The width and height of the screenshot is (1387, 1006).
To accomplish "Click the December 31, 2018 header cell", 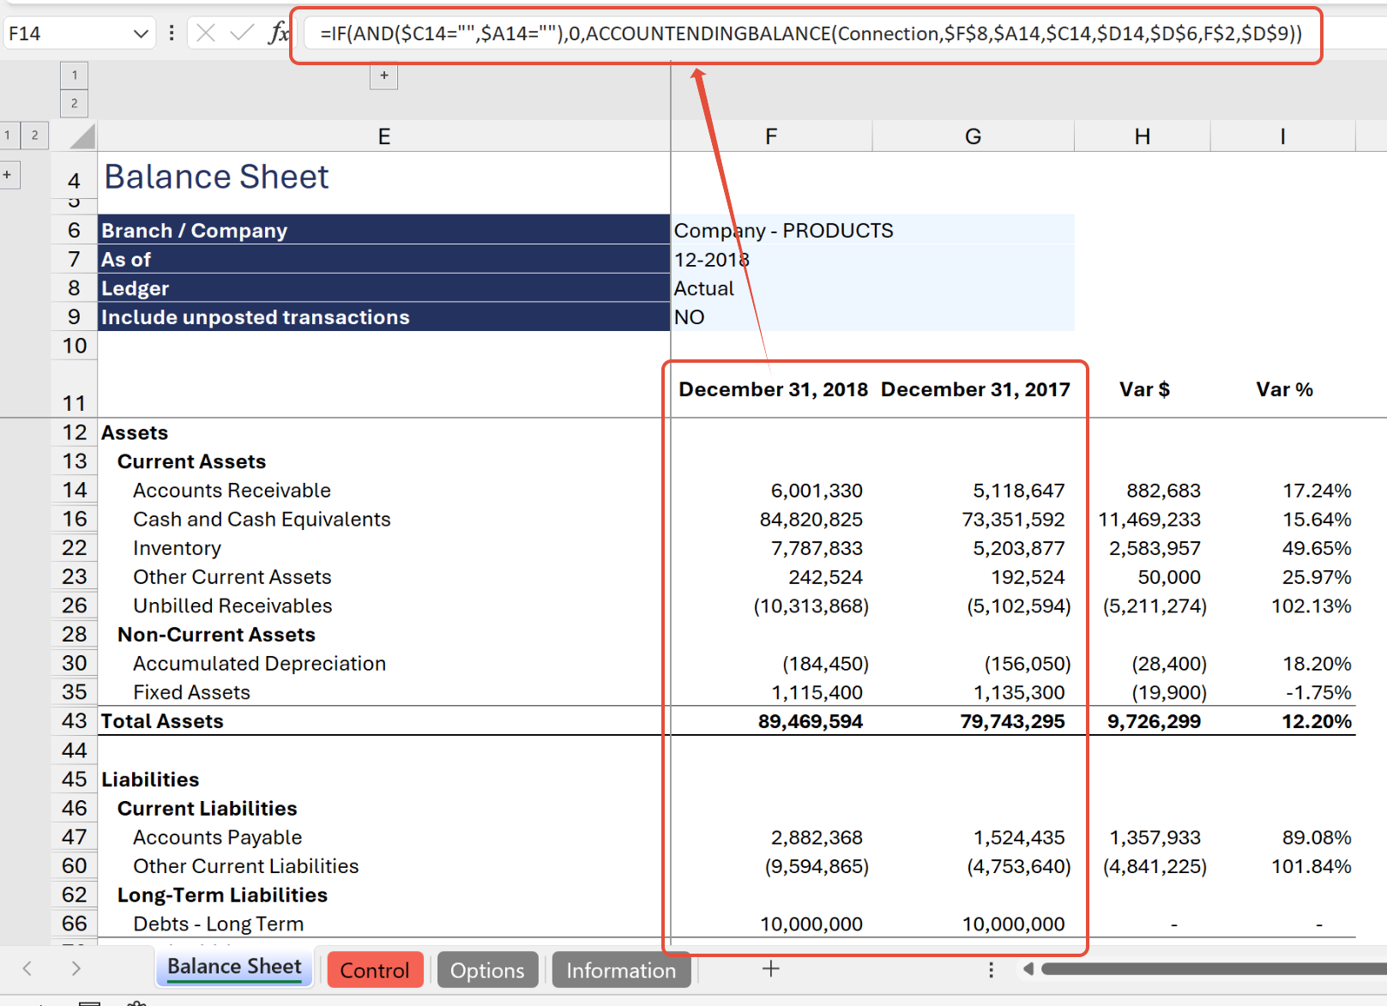I will tap(773, 389).
